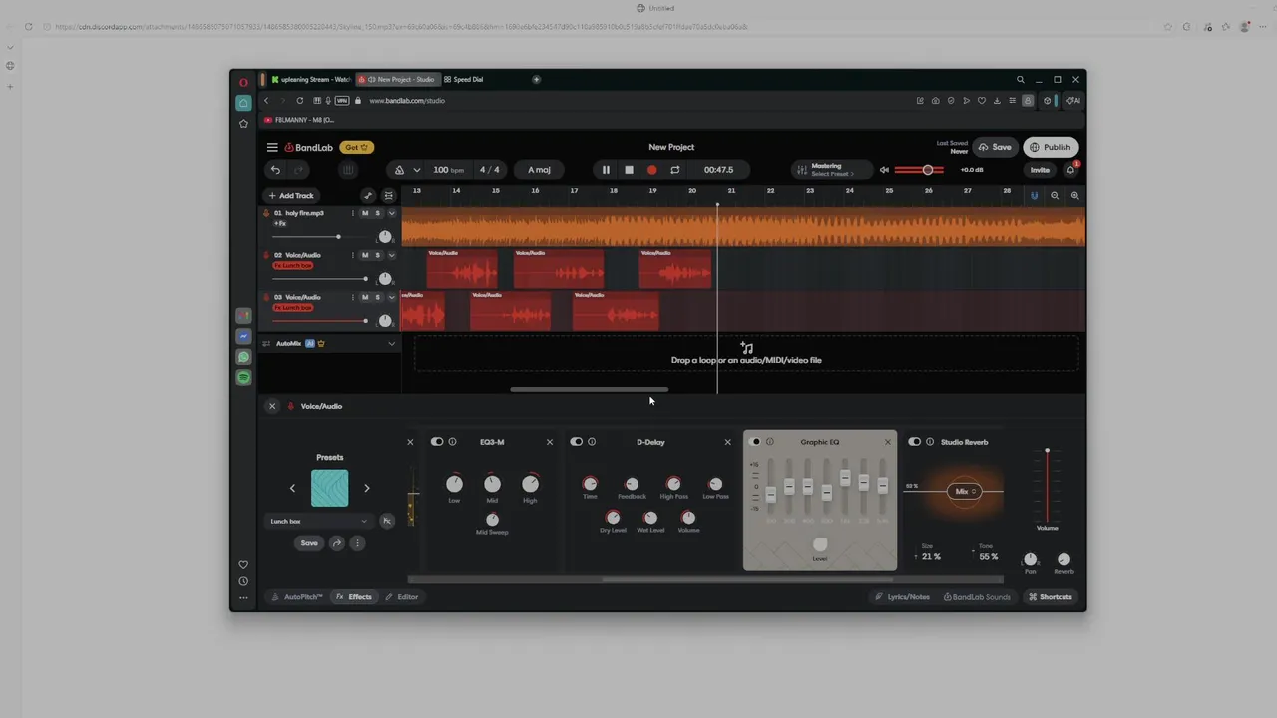
Task: Click the info icon on D-Delay effect
Action: click(x=592, y=442)
